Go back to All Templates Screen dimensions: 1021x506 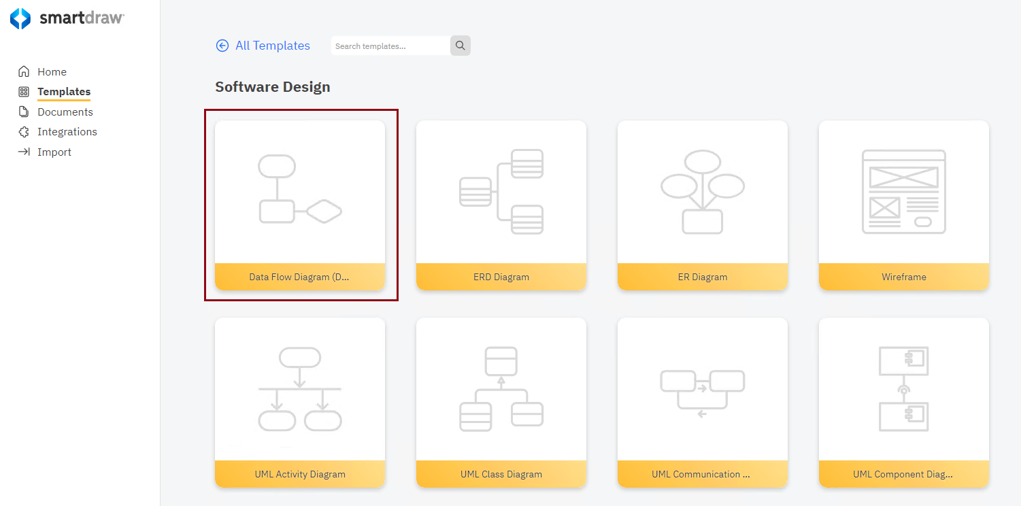pyautogui.click(x=271, y=46)
